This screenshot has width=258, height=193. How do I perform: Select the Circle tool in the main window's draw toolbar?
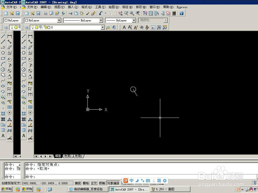tap(24, 69)
